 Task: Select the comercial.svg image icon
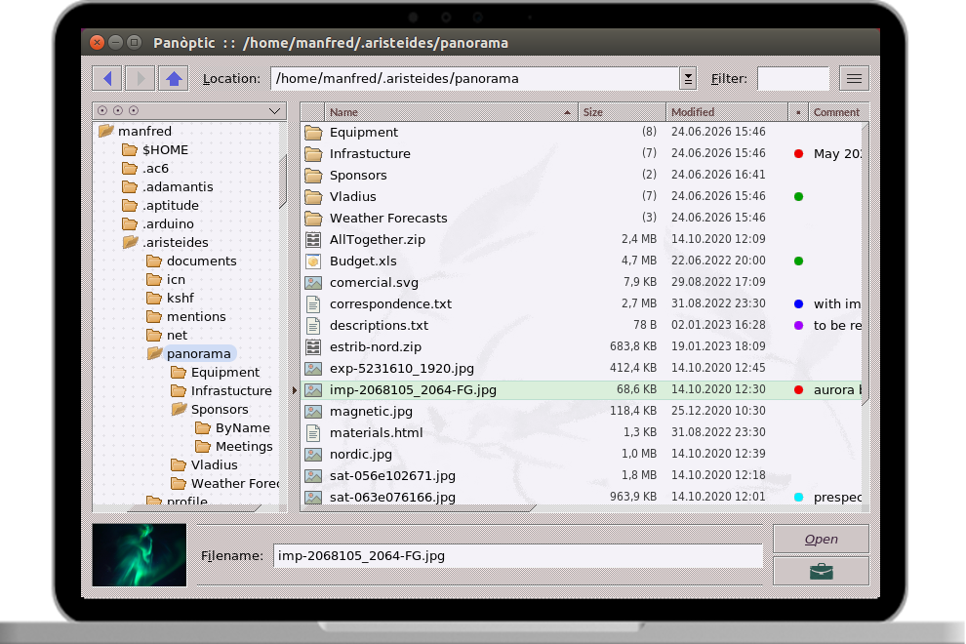click(x=313, y=283)
